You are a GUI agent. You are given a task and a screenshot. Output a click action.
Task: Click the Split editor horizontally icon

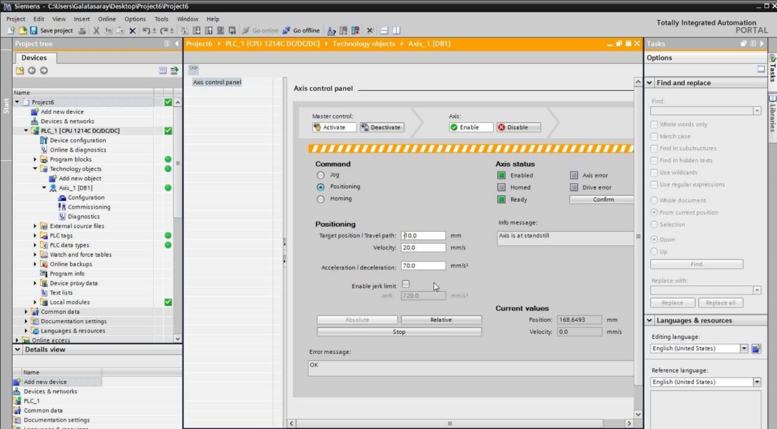coord(385,30)
